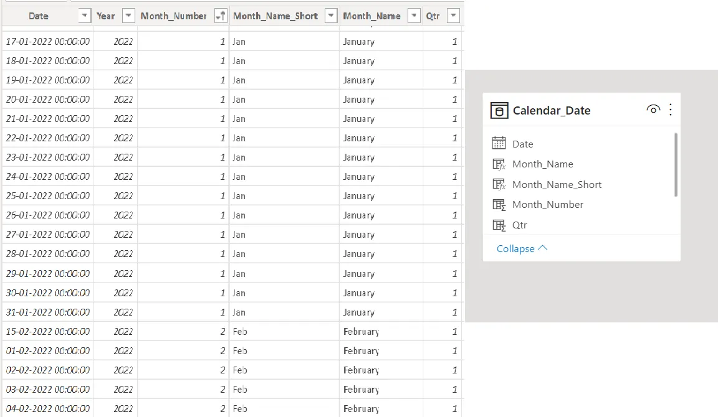Select the Year column header
The width and height of the screenshot is (718, 417).
(105, 16)
